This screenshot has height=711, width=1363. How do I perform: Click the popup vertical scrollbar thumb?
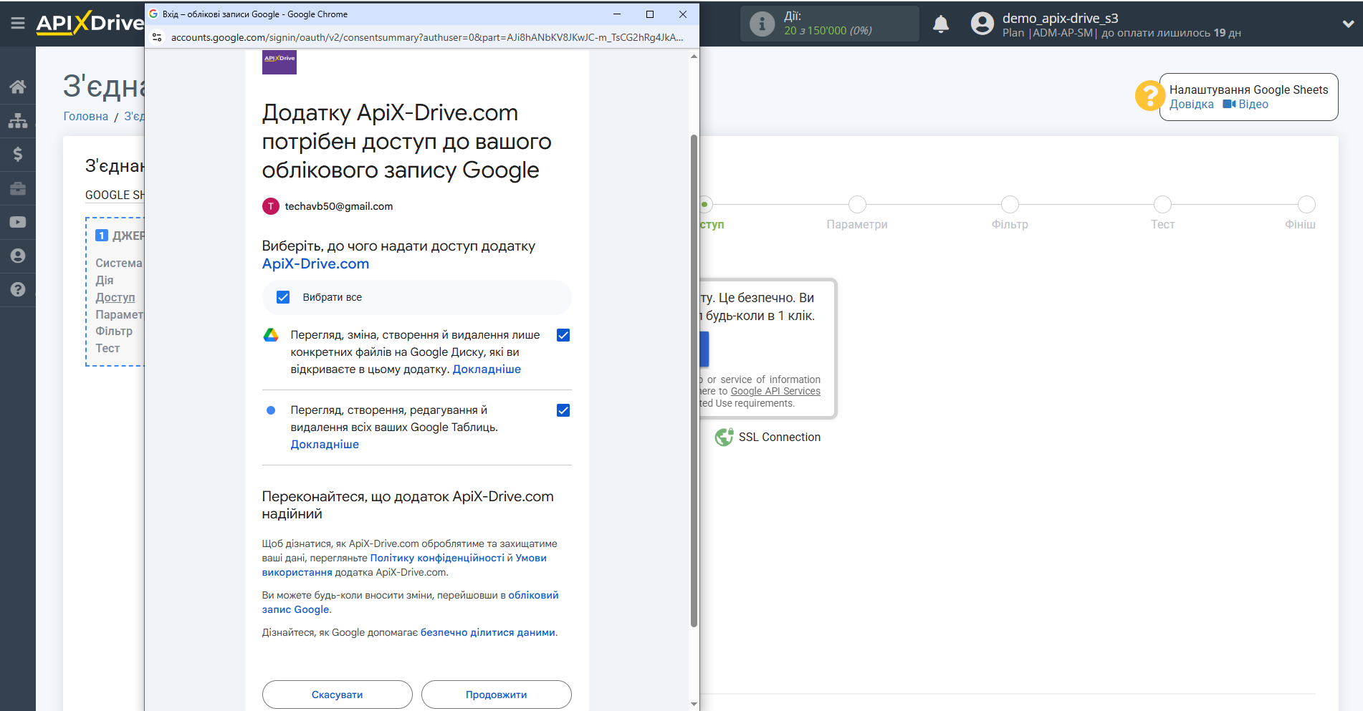[694, 379]
